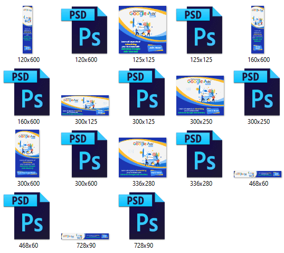Image resolution: width=284 pixels, height=253 pixels.
Task: Select the 300x250 PSD file icon
Action: [x=257, y=92]
